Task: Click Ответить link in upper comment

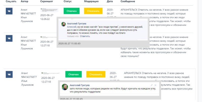Action: (85, 36)
